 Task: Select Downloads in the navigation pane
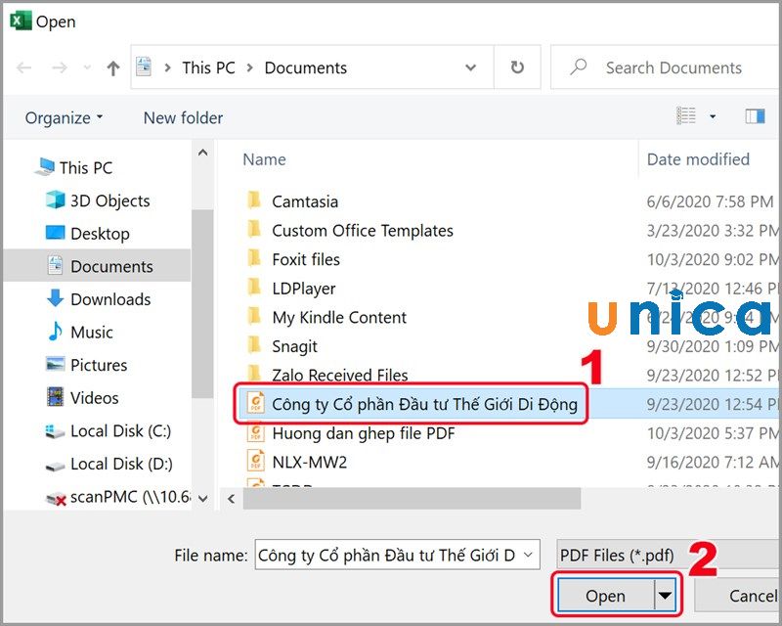[109, 299]
